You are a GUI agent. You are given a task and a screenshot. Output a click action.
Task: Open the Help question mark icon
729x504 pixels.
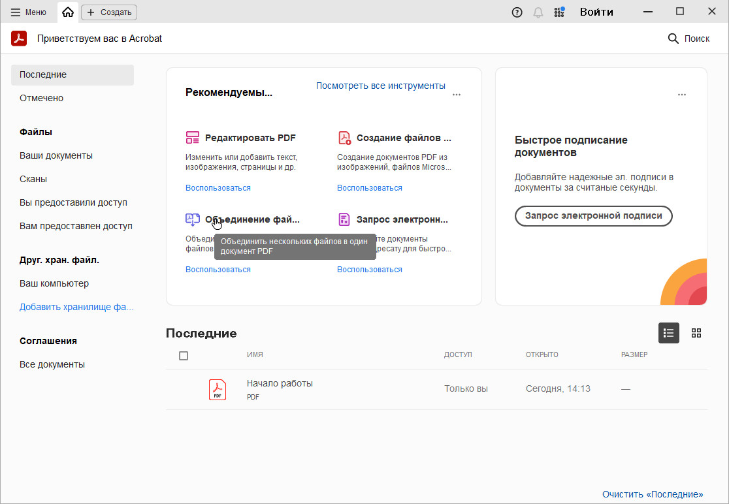point(517,12)
